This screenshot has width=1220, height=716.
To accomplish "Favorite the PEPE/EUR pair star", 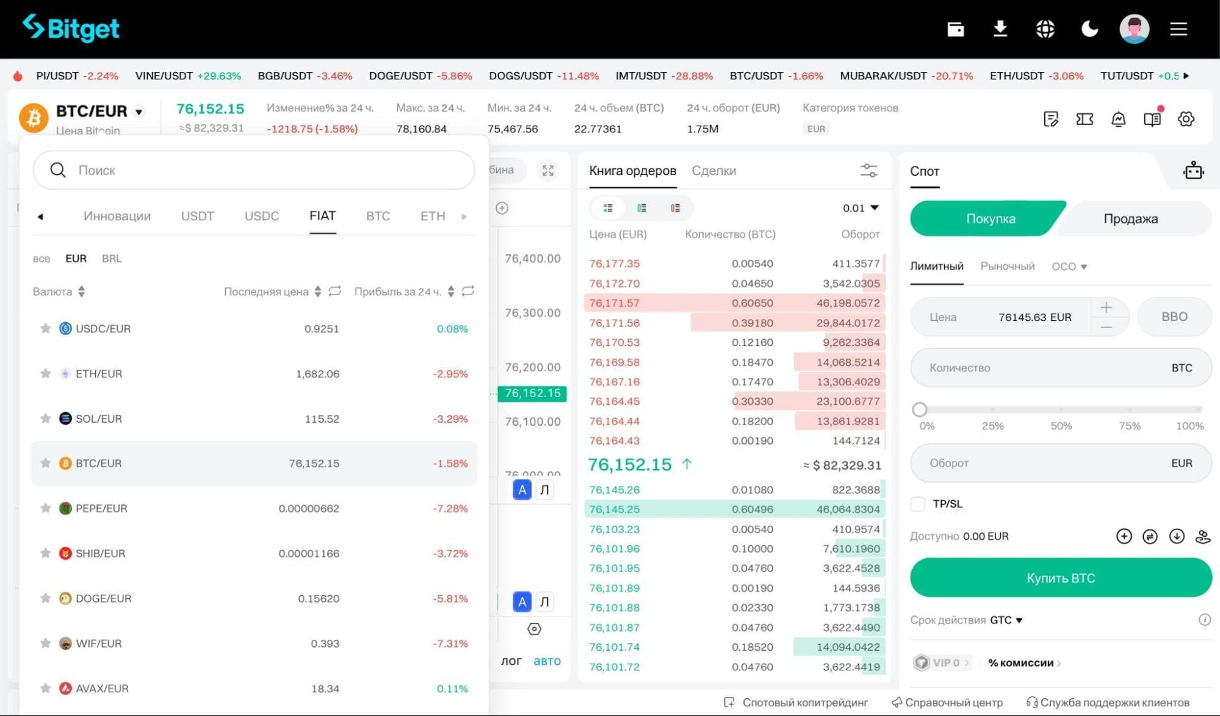I will click(x=45, y=508).
